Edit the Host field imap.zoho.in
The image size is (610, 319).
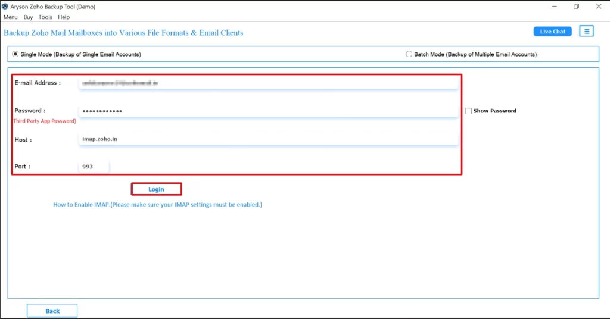point(269,139)
